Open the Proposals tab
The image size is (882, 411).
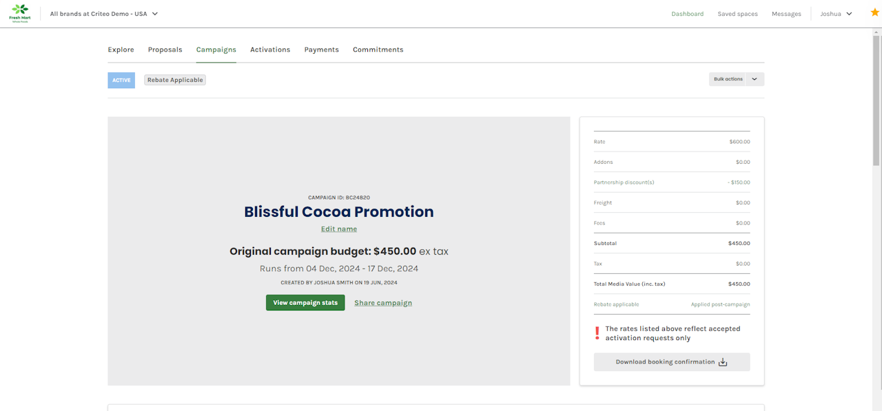pos(165,50)
